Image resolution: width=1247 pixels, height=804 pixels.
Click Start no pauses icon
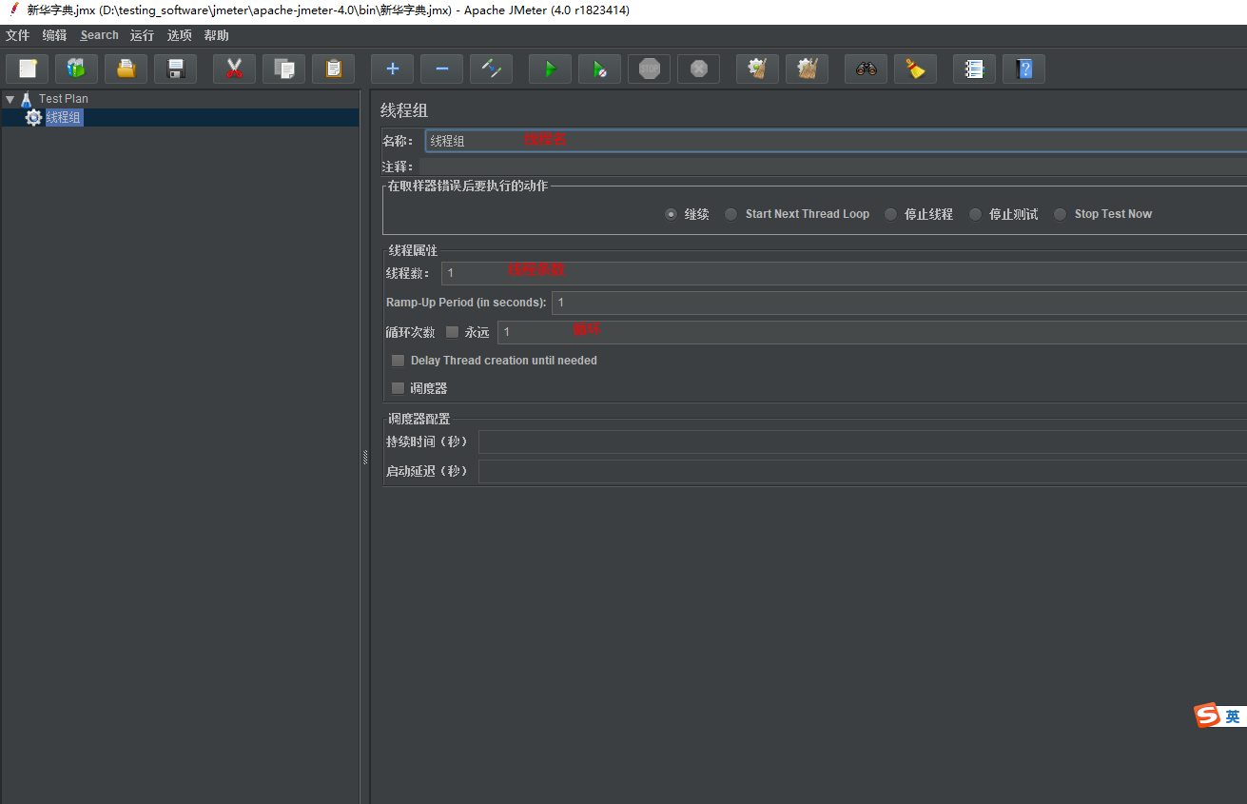600,69
